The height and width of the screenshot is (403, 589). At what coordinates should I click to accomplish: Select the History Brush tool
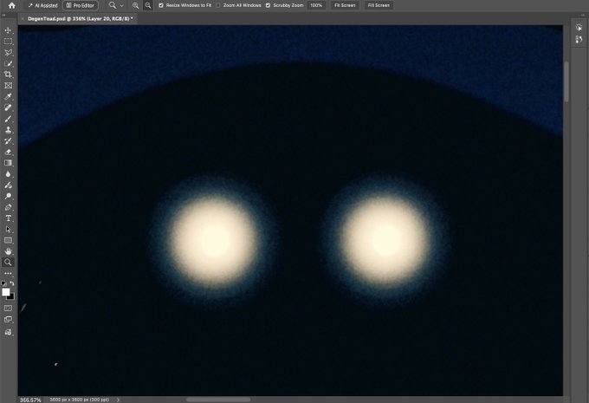tap(8, 141)
